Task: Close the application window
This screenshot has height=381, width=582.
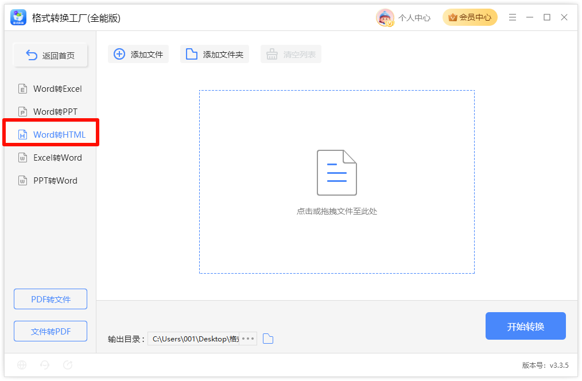Action: 564,17
